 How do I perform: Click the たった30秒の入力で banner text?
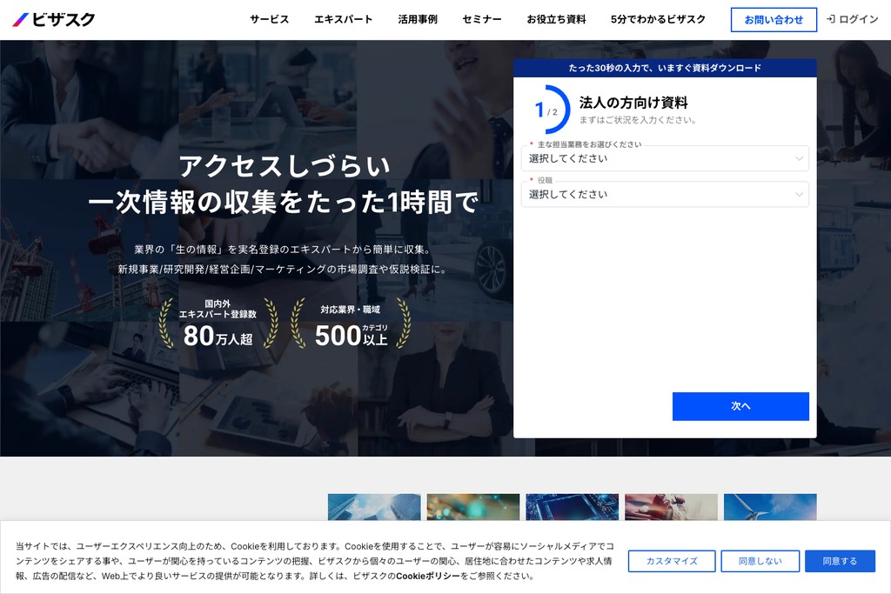(x=665, y=68)
